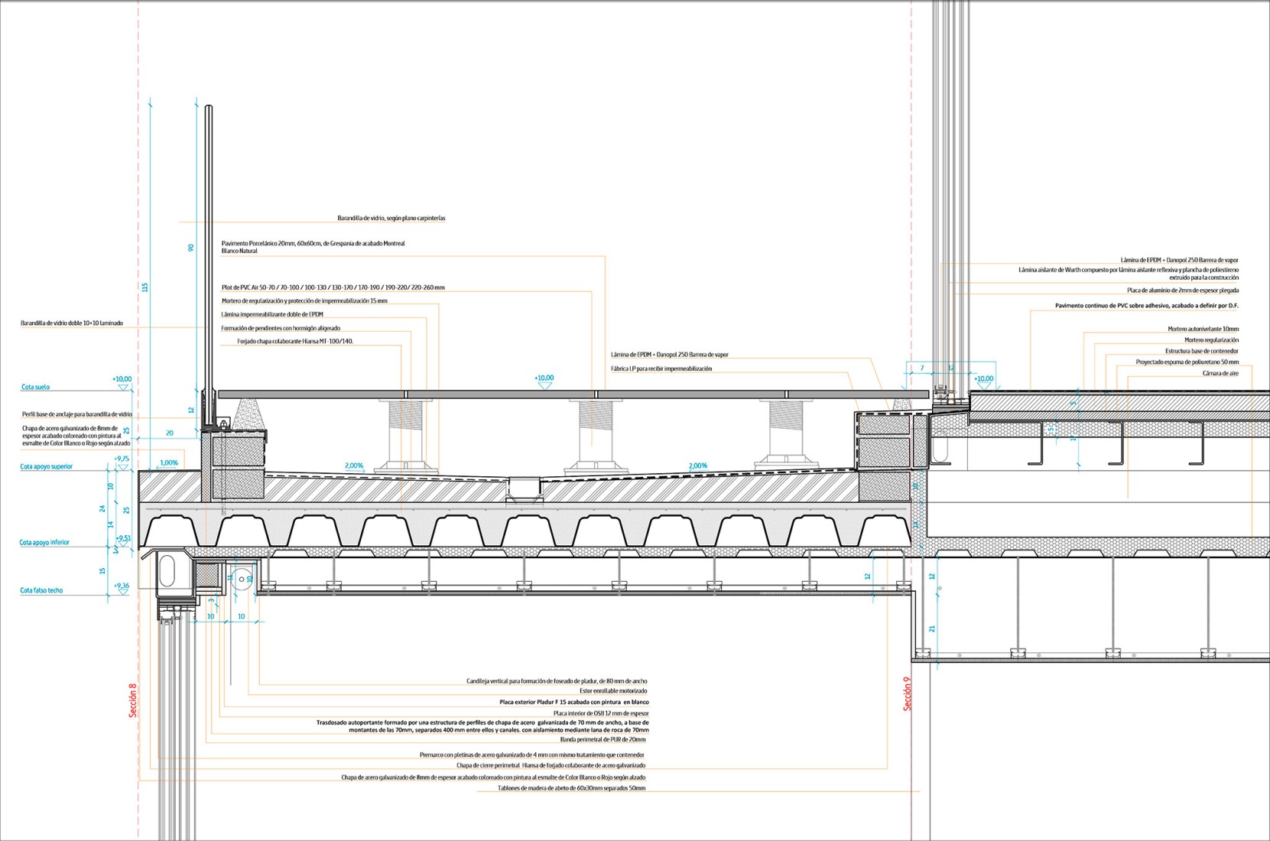Click the Mortero autonivelante 10mm note

(1203, 329)
